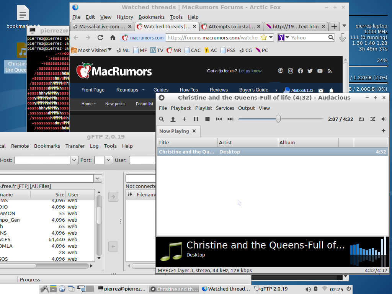Stop playback in Audacious
Viewport: 392px width, 294px height.
(207, 119)
